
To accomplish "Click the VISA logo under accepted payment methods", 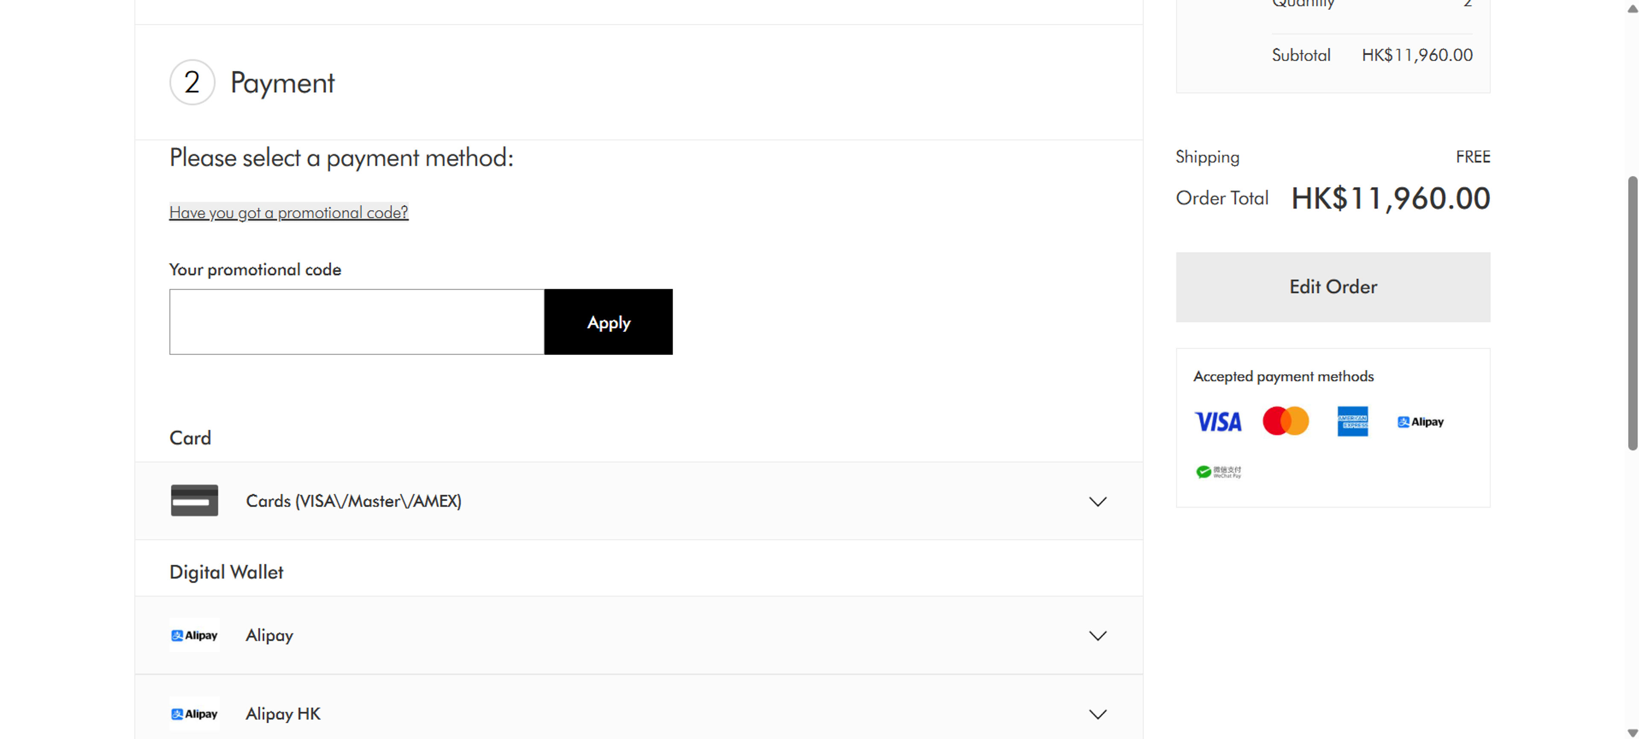I will pyautogui.click(x=1218, y=422).
